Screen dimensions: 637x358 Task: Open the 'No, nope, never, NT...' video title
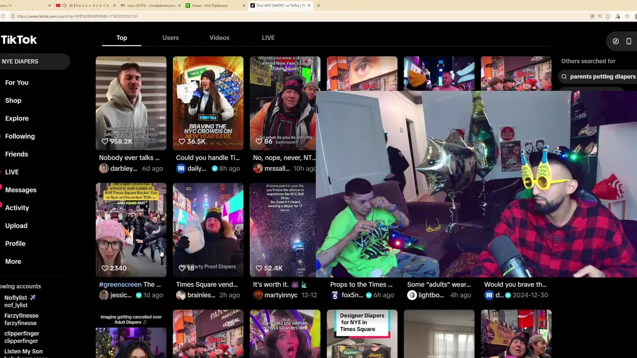click(284, 158)
